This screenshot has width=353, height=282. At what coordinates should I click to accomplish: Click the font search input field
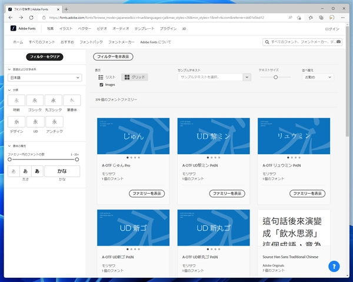302,42
